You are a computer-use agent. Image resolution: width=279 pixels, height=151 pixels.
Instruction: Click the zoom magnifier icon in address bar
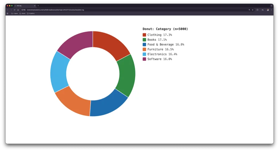(249, 10)
